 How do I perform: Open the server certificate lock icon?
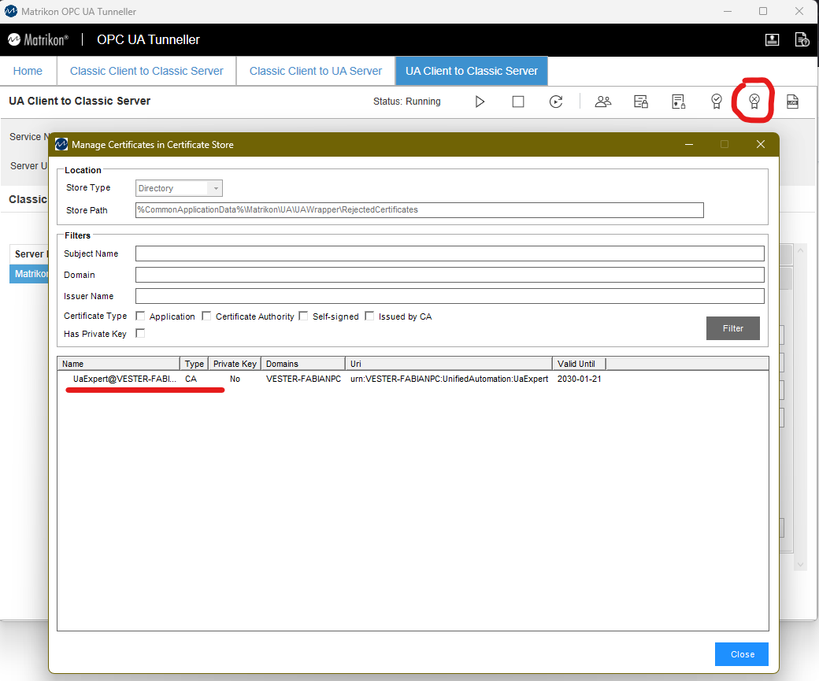click(x=641, y=102)
